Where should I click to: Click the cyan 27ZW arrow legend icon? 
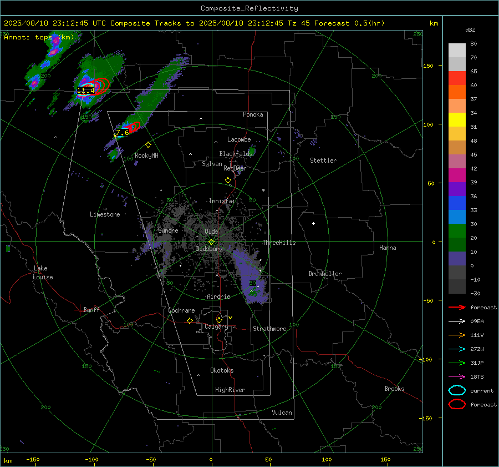pos(457,349)
